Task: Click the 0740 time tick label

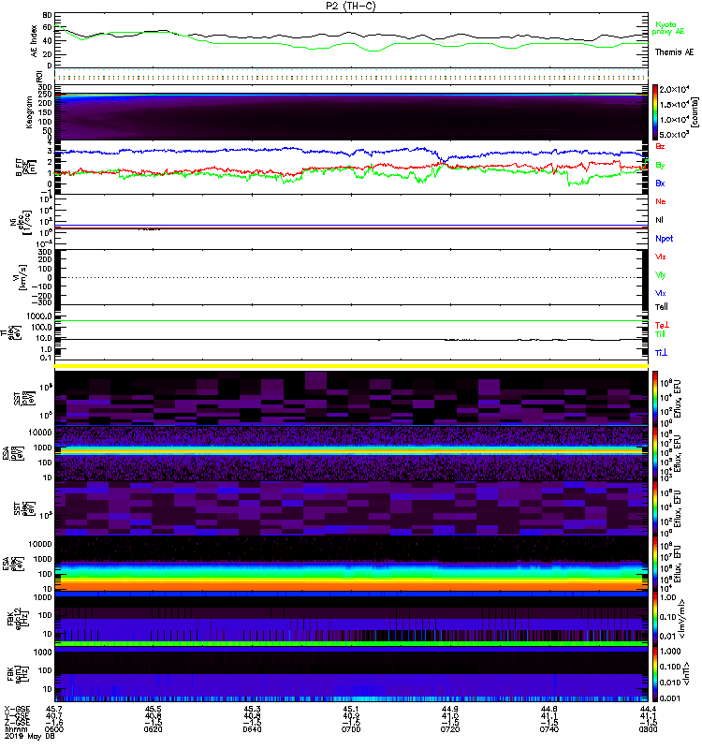Action: (x=548, y=729)
